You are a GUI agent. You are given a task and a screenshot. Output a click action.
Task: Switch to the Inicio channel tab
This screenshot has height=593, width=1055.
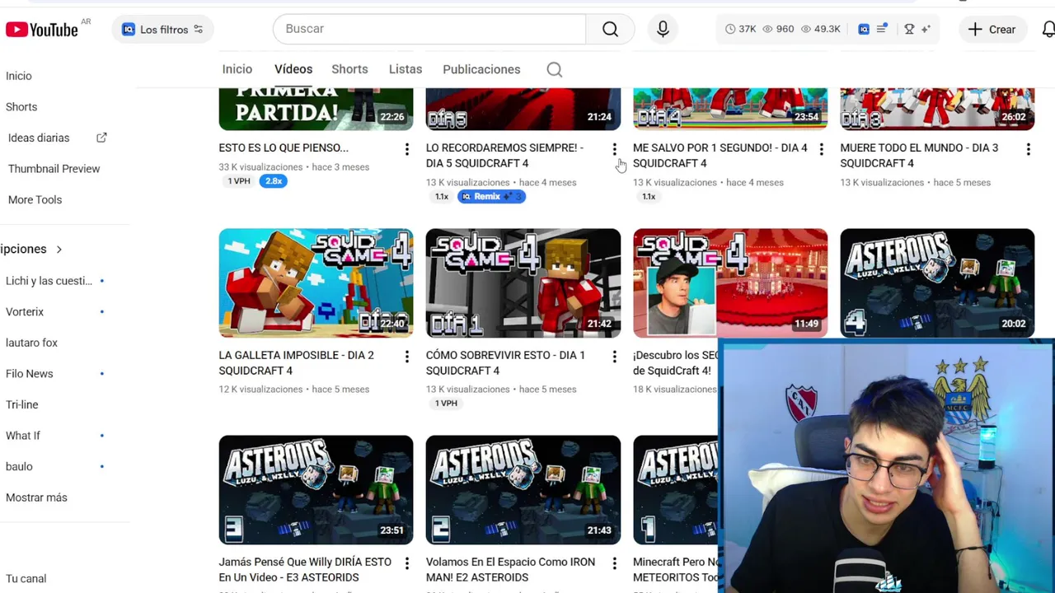pos(237,69)
